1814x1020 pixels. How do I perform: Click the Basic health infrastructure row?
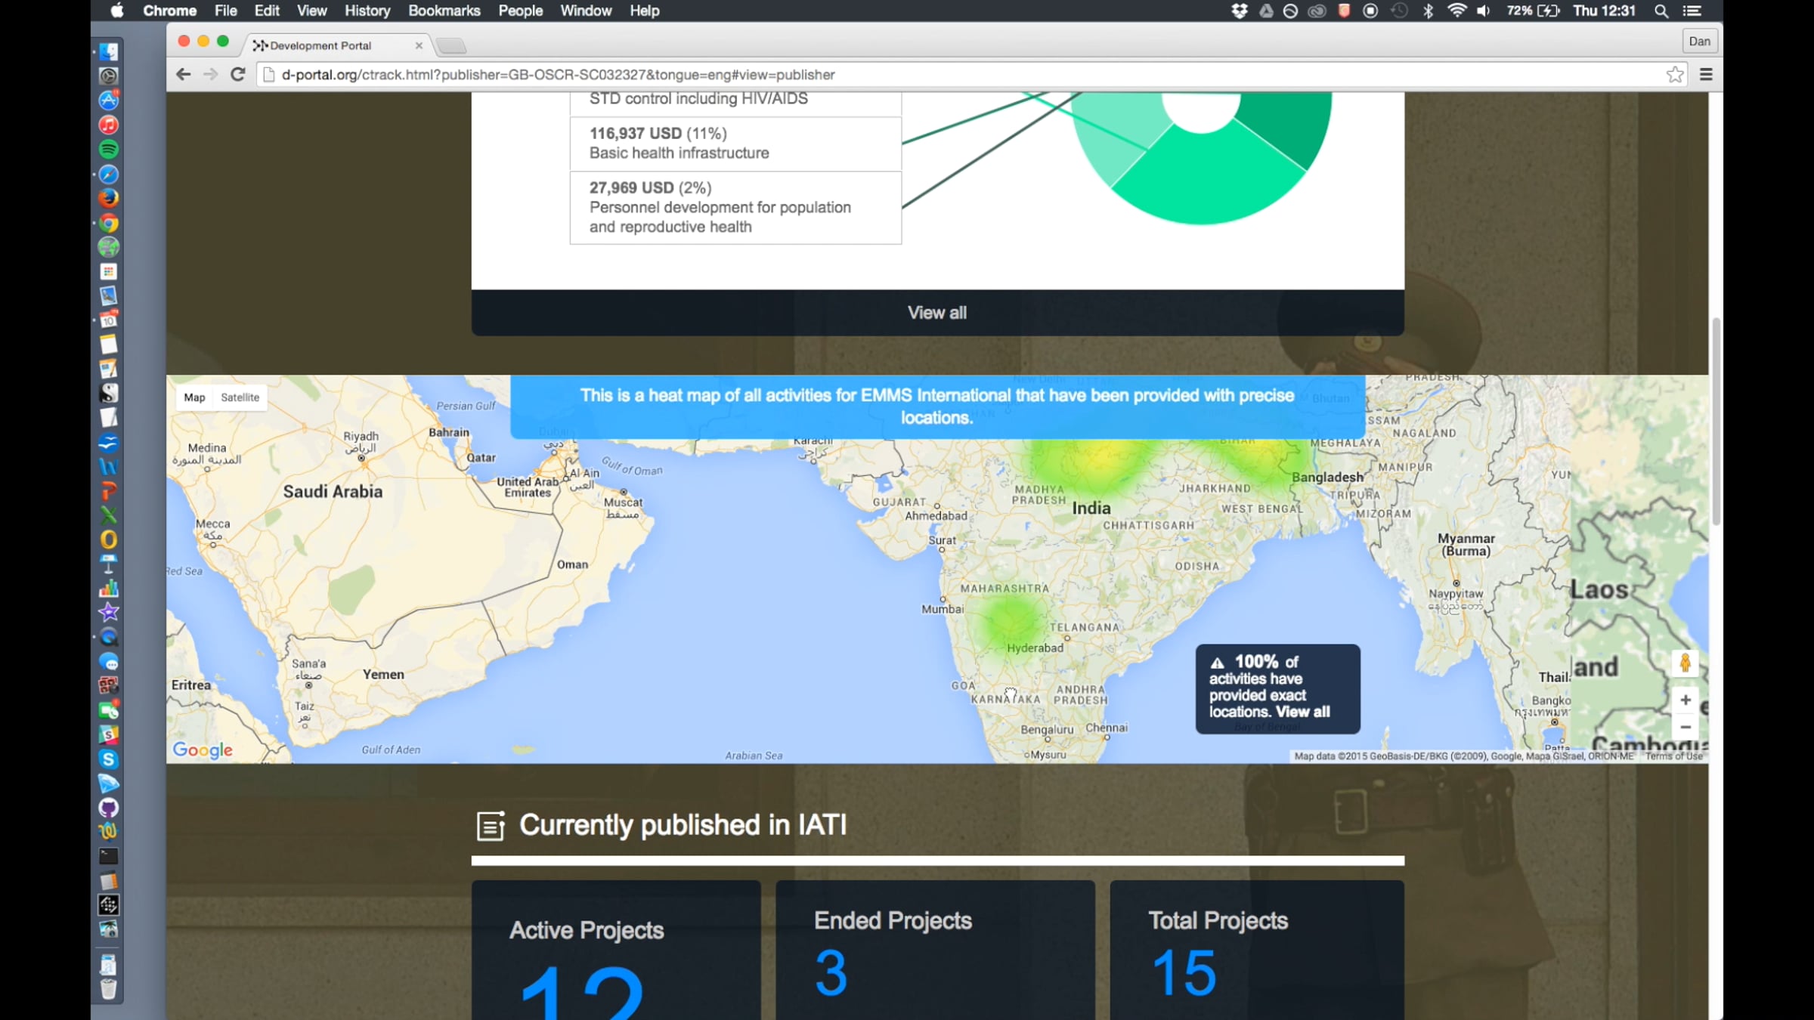(735, 144)
